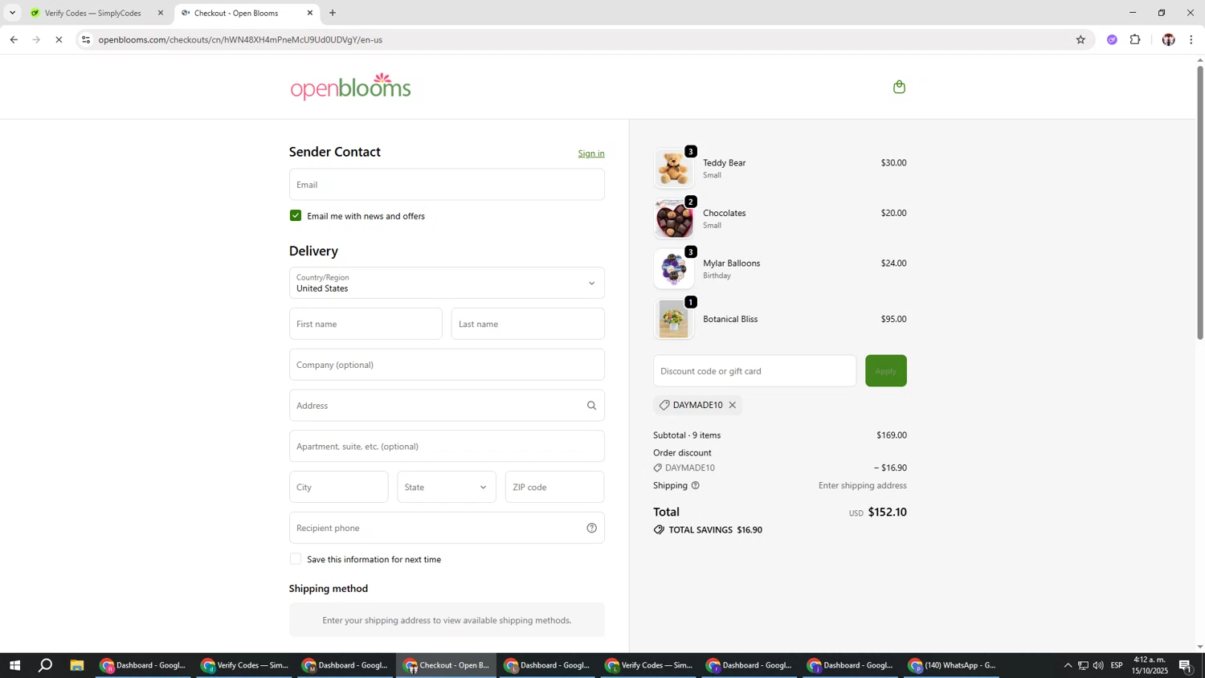
Task: Click the Apply discount button
Action: (x=885, y=370)
